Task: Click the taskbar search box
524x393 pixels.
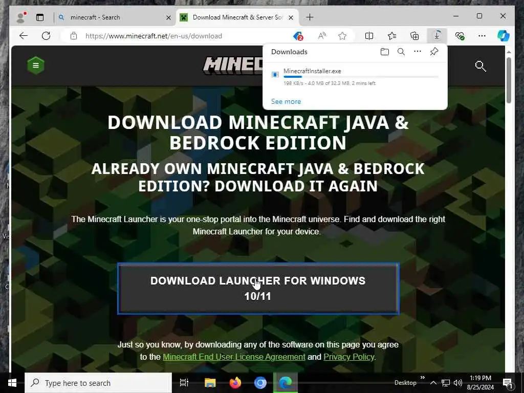Action: point(98,383)
